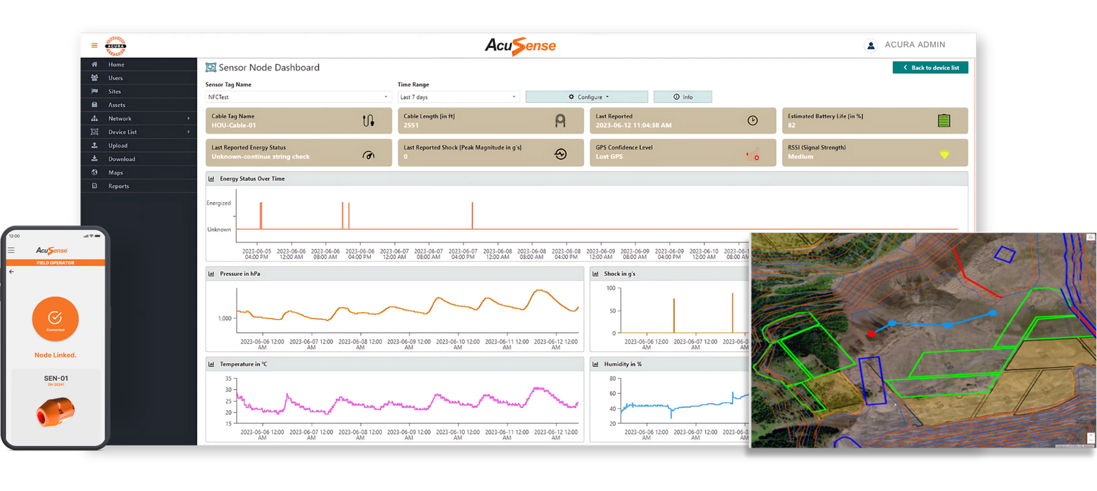Click the chart icon beside Energy Status Over Time
The height and width of the screenshot is (491, 1097).
211,179
